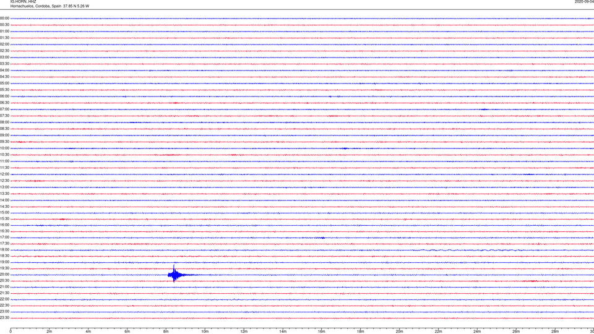Select the '05:00' time label
This screenshot has height=334, width=594.
[4, 83]
